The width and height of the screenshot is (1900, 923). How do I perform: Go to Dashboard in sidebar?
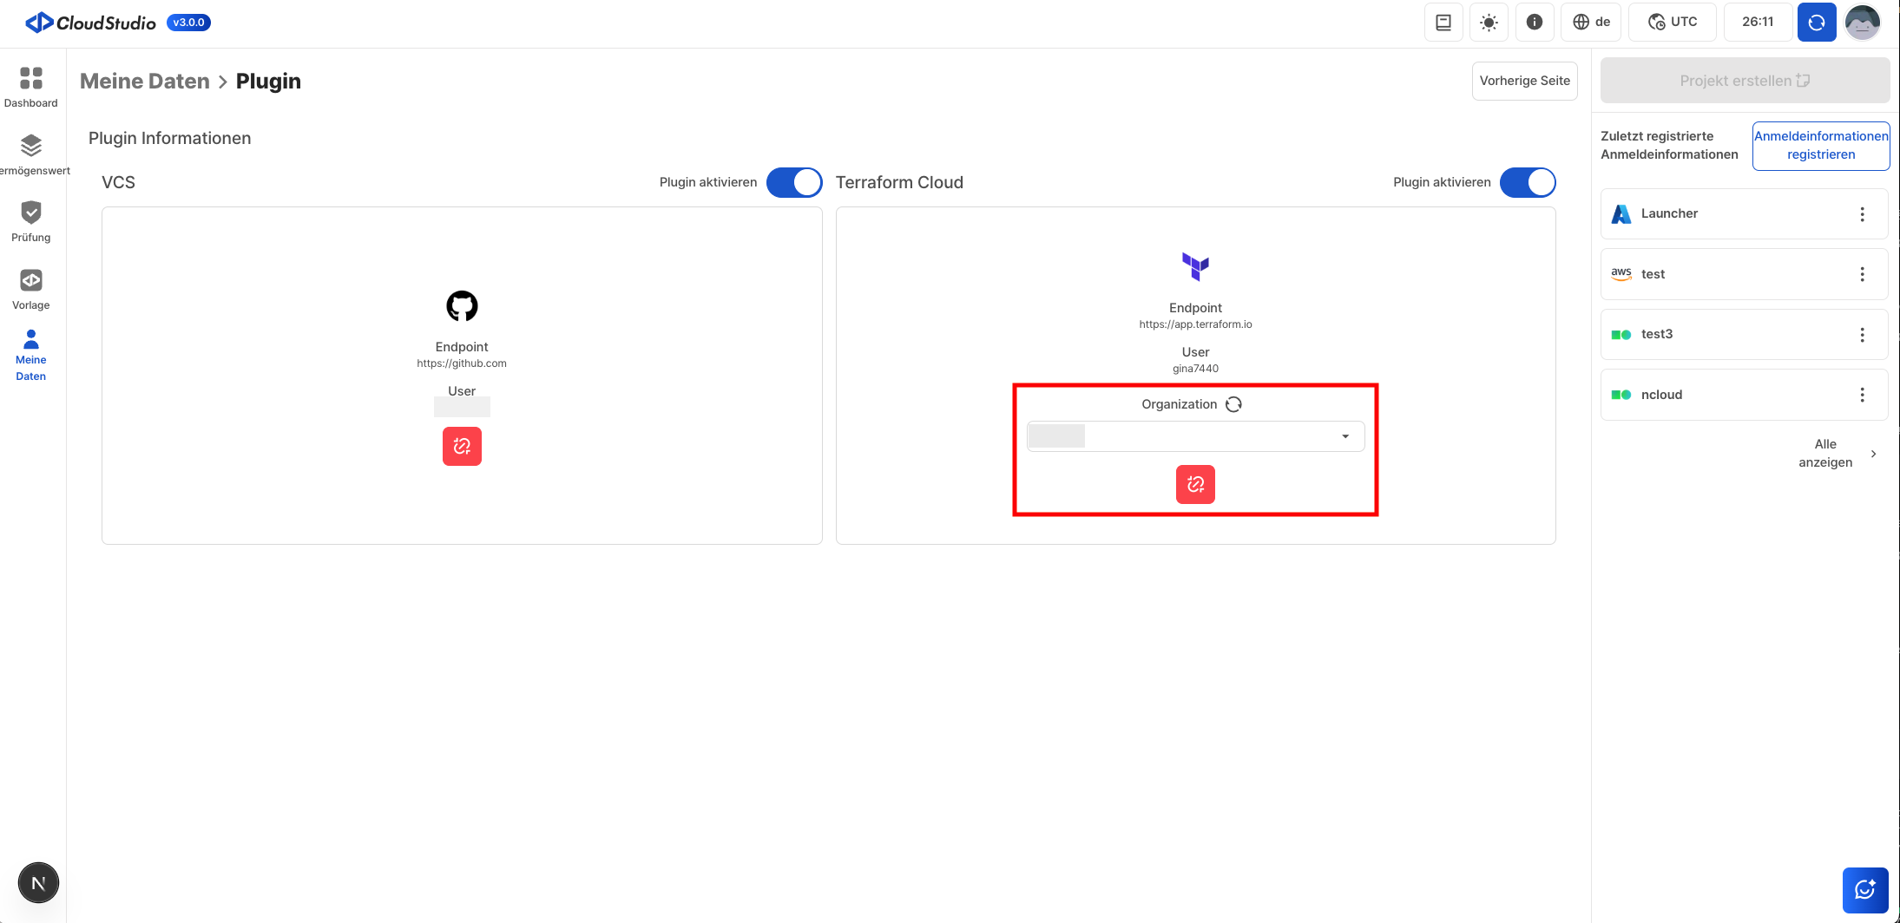click(x=31, y=87)
